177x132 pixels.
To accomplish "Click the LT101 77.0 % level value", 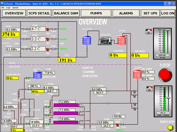I will tap(49, 73).
